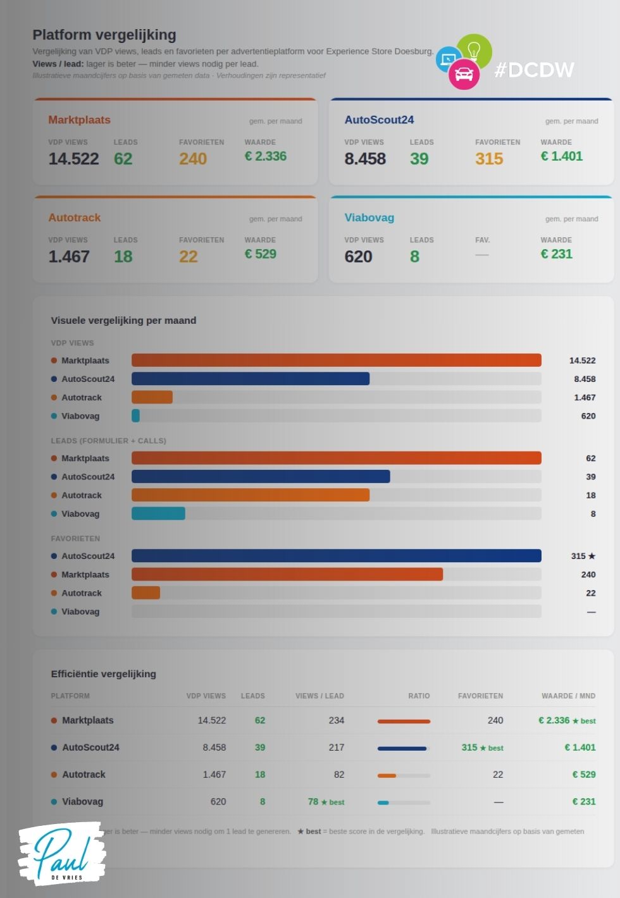Click the 'PLATFORM' column header in the table

70,696
